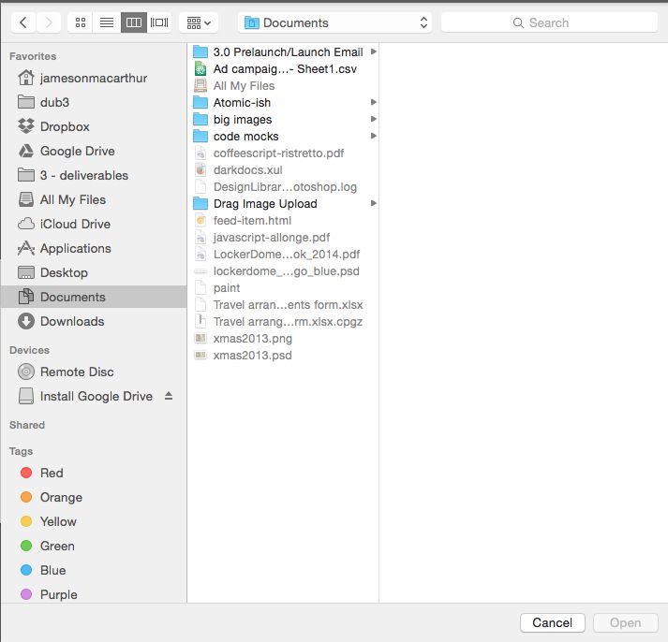Eject the Install Google Drive disk
668x642 pixels.
click(169, 396)
